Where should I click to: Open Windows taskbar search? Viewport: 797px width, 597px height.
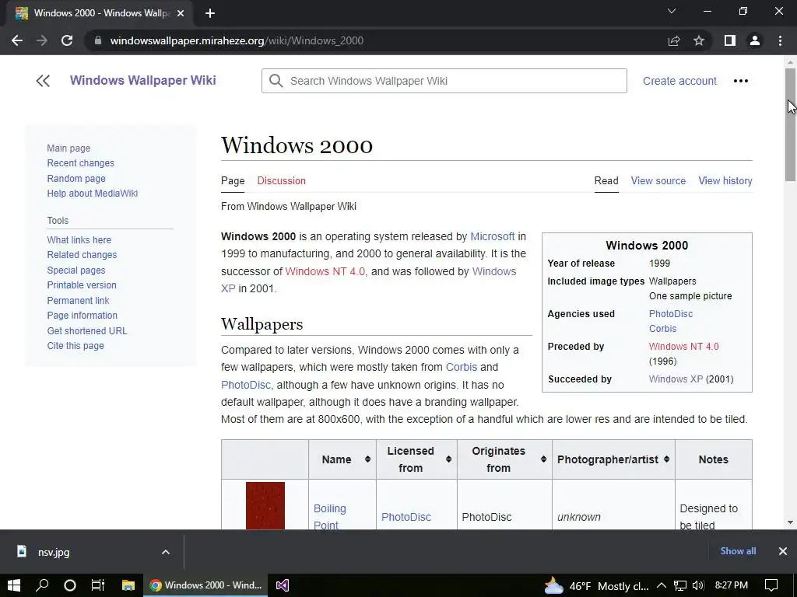click(42, 585)
